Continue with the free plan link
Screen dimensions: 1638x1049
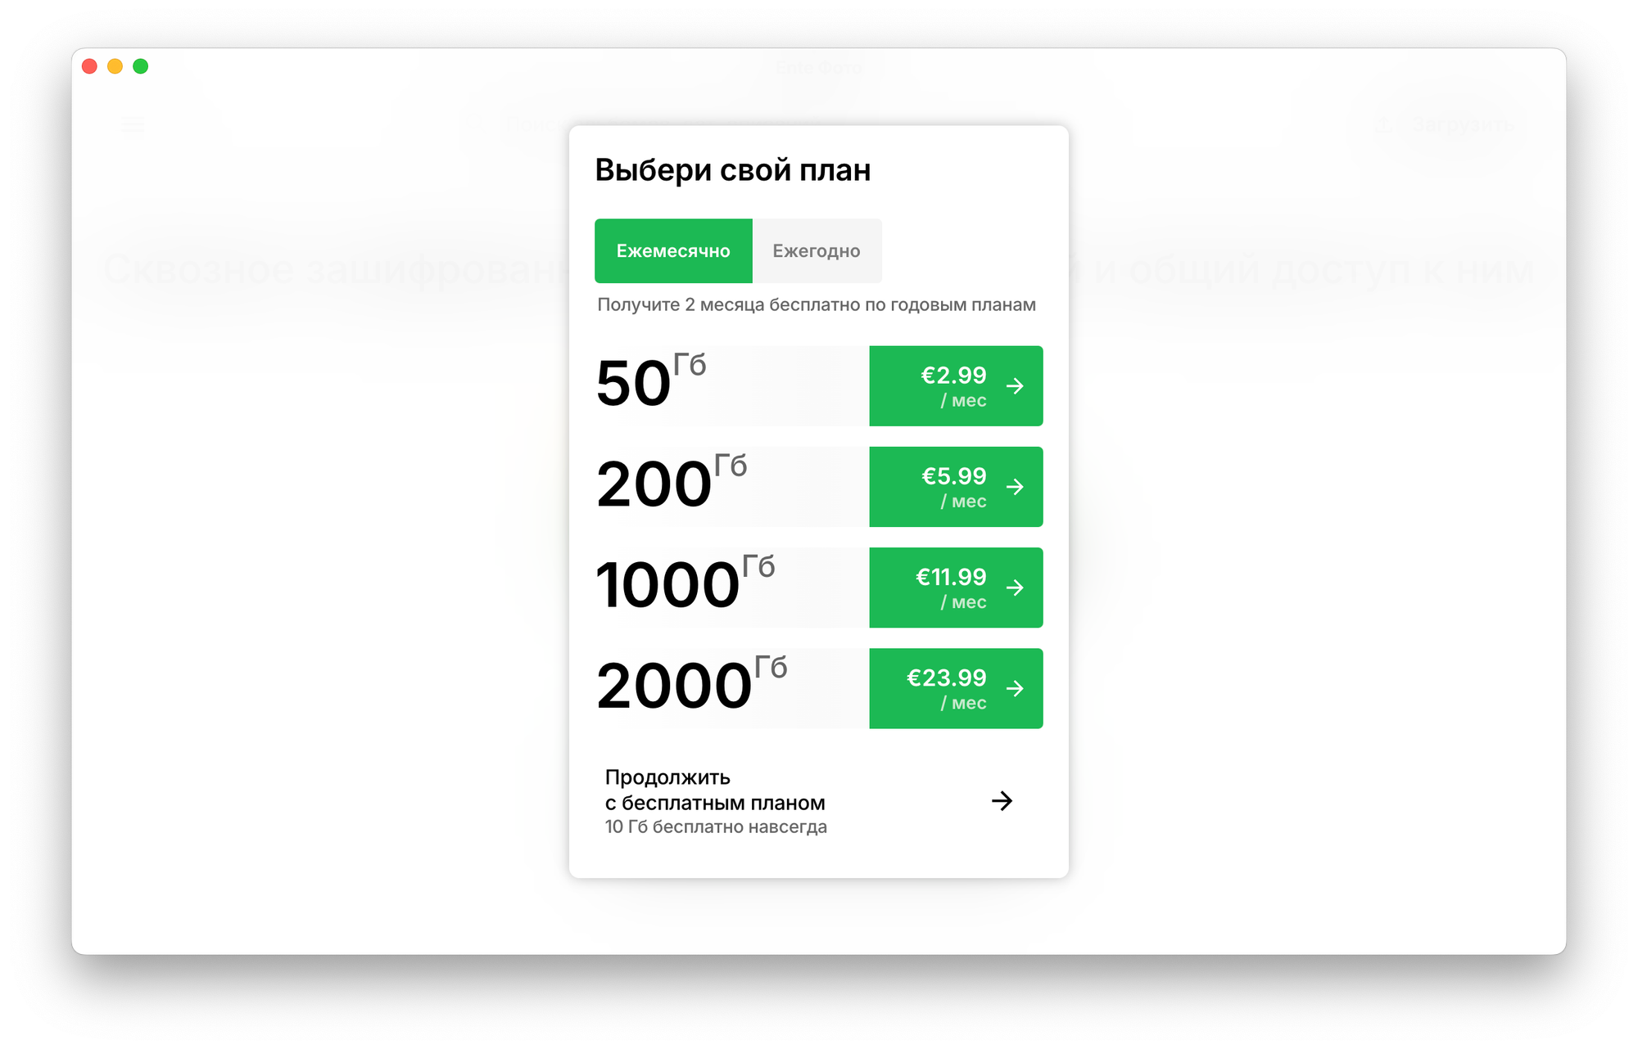715,790
